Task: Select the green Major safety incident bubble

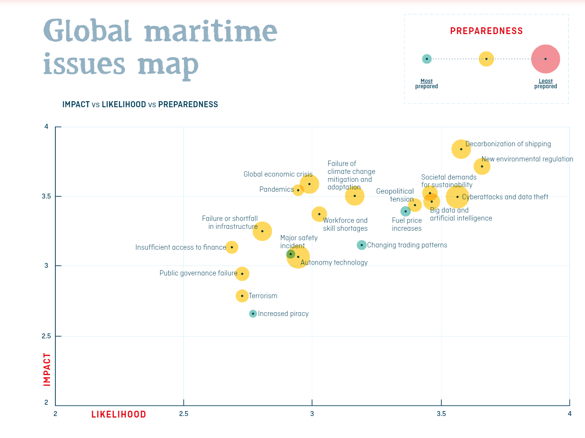Action: pyautogui.click(x=290, y=254)
